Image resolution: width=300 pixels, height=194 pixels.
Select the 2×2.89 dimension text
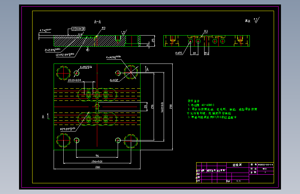(53, 50)
